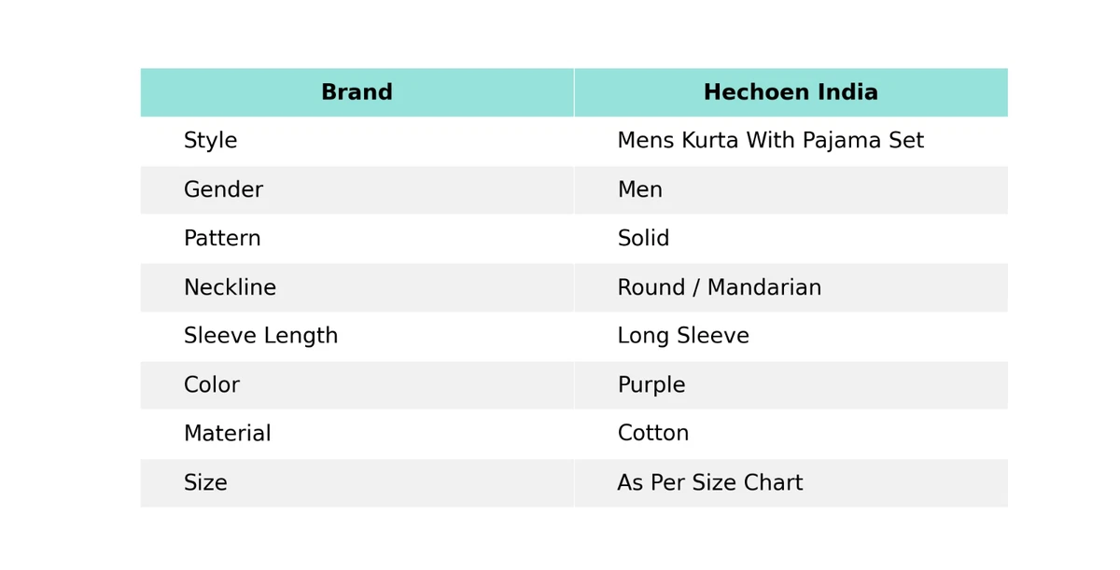Select the Gender label cell
This screenshot has height=570, width=1120.
click(357, 190)
